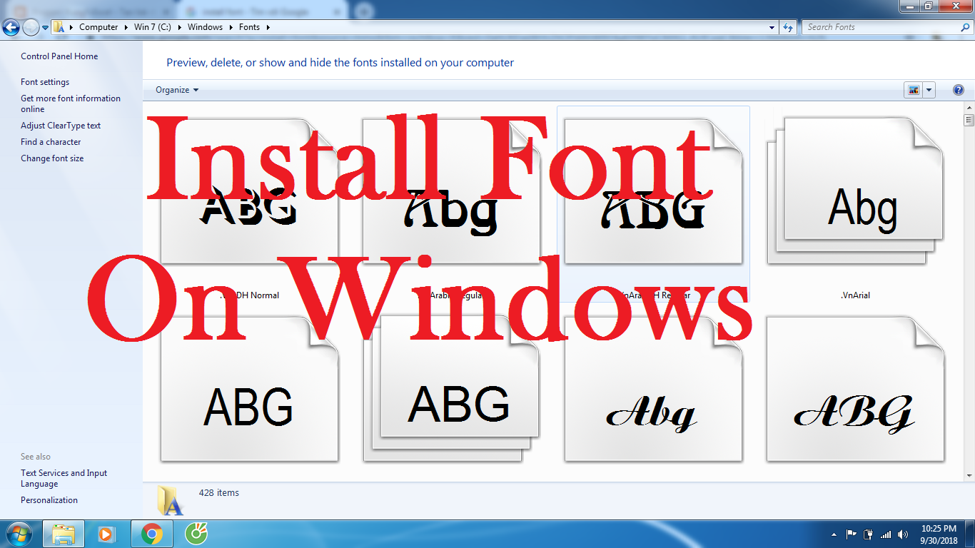Open the volume speaker icon in system tray
Screen dimensions: 975x548
click(x=901, y=534)
